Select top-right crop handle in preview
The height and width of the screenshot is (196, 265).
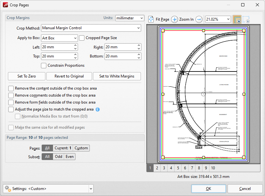244,30
